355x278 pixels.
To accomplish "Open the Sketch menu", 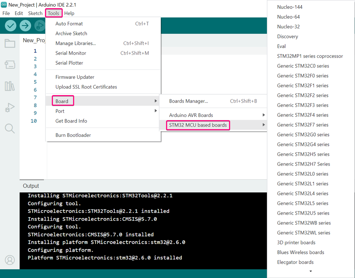I will (x=35, y=13).
